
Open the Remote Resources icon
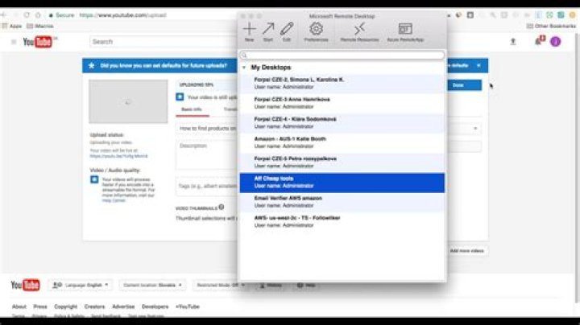(x=359, y=30)
